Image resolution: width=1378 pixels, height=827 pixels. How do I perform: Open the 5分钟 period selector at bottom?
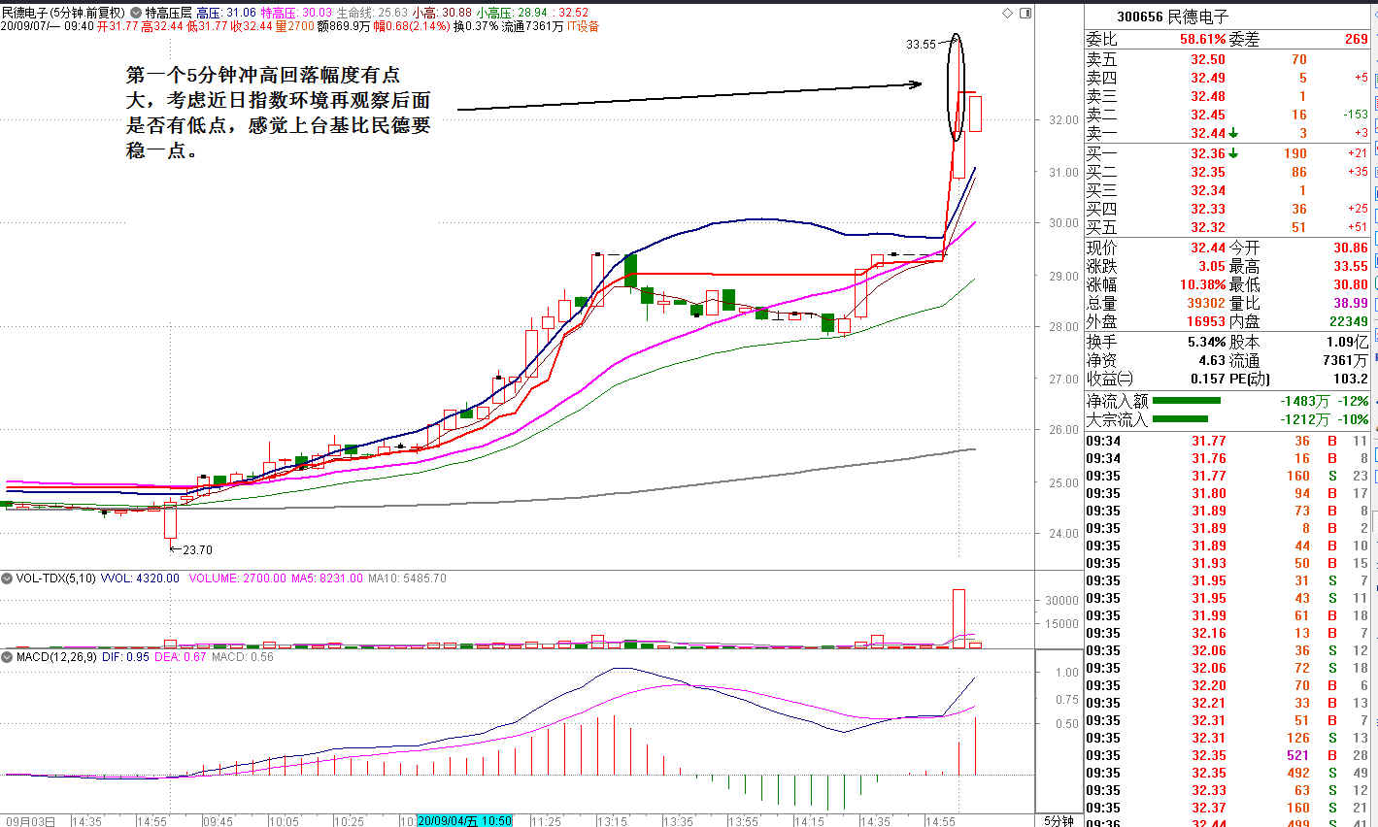click(1059, 821)
